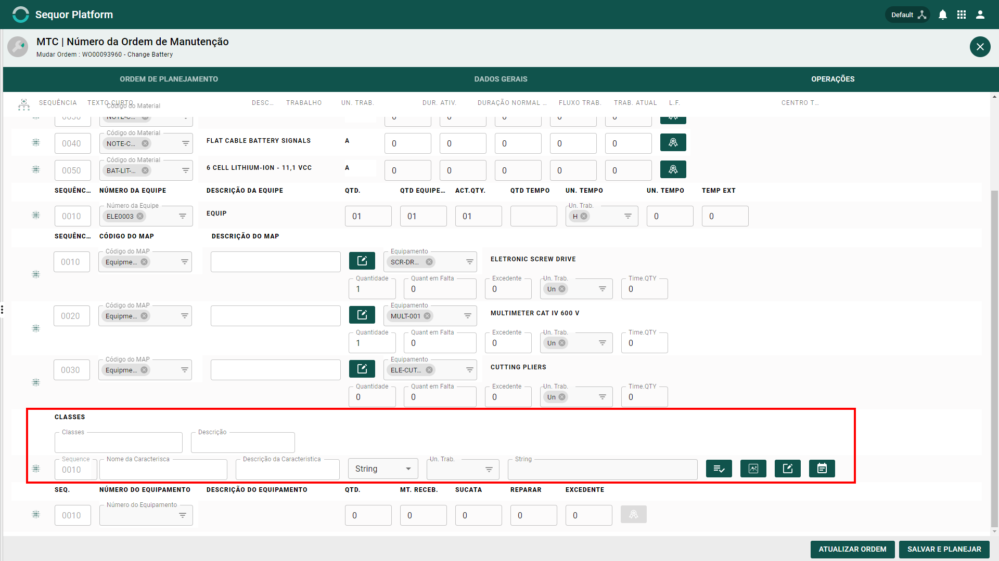Expand Equipamento dropdown with SCR-DR
The width and height of the screenshot is (999, 561).
(x=470, y=262)
